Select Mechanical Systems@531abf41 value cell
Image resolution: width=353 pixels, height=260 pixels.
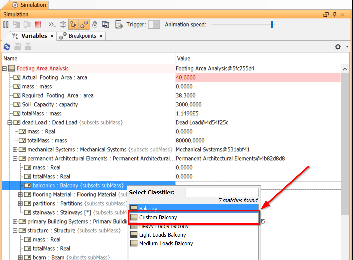point(258,150)
